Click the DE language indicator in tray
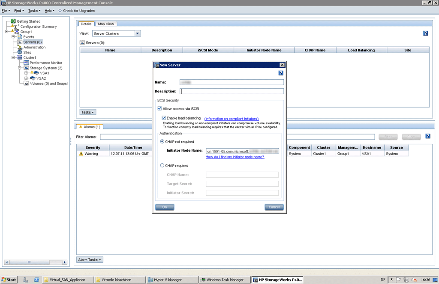This screenshot has width=439, height=284. point(383,280)
